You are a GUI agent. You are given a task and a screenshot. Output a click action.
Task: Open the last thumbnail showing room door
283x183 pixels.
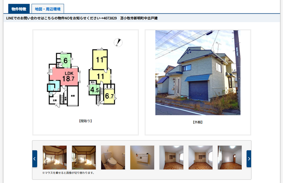point(229,157)
